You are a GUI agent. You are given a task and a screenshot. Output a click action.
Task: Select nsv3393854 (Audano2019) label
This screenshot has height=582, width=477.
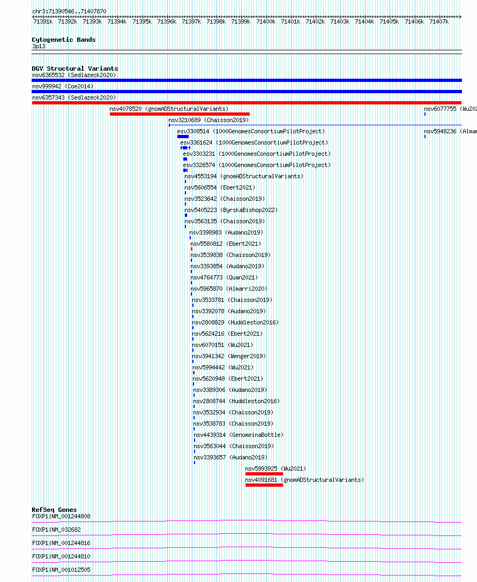click(x=227, y=266)
